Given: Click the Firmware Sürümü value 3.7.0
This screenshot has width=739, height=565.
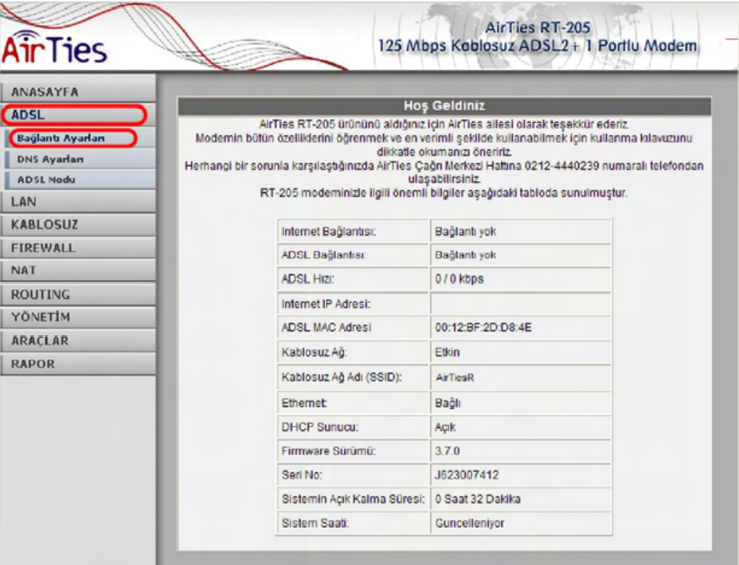Looking at the screenshot, I should pyautogui.click(x=447, y=451).
